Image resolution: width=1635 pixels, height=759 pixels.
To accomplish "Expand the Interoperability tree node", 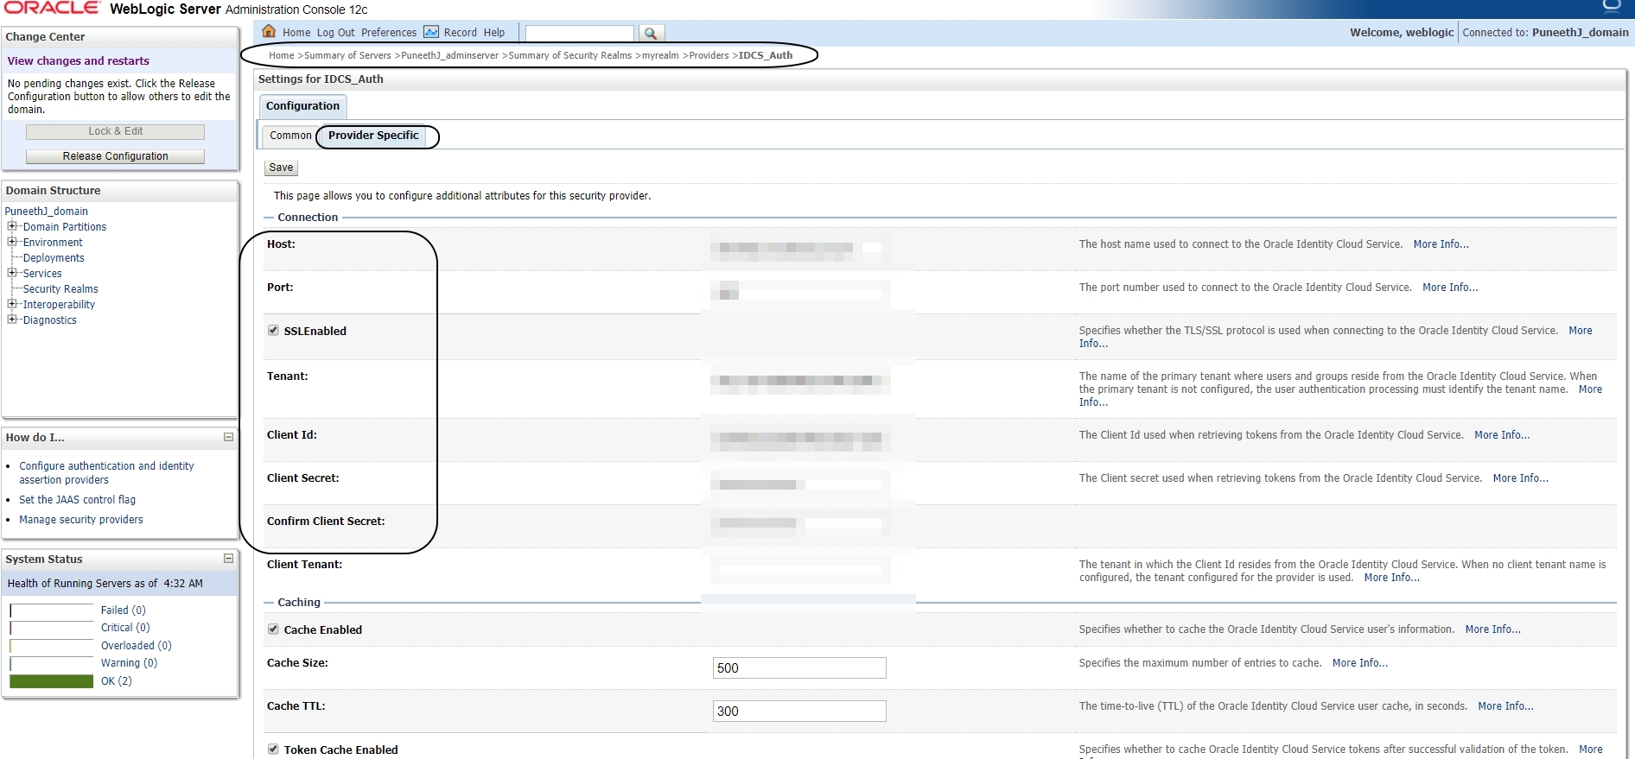I will click(x=12, y=304).
